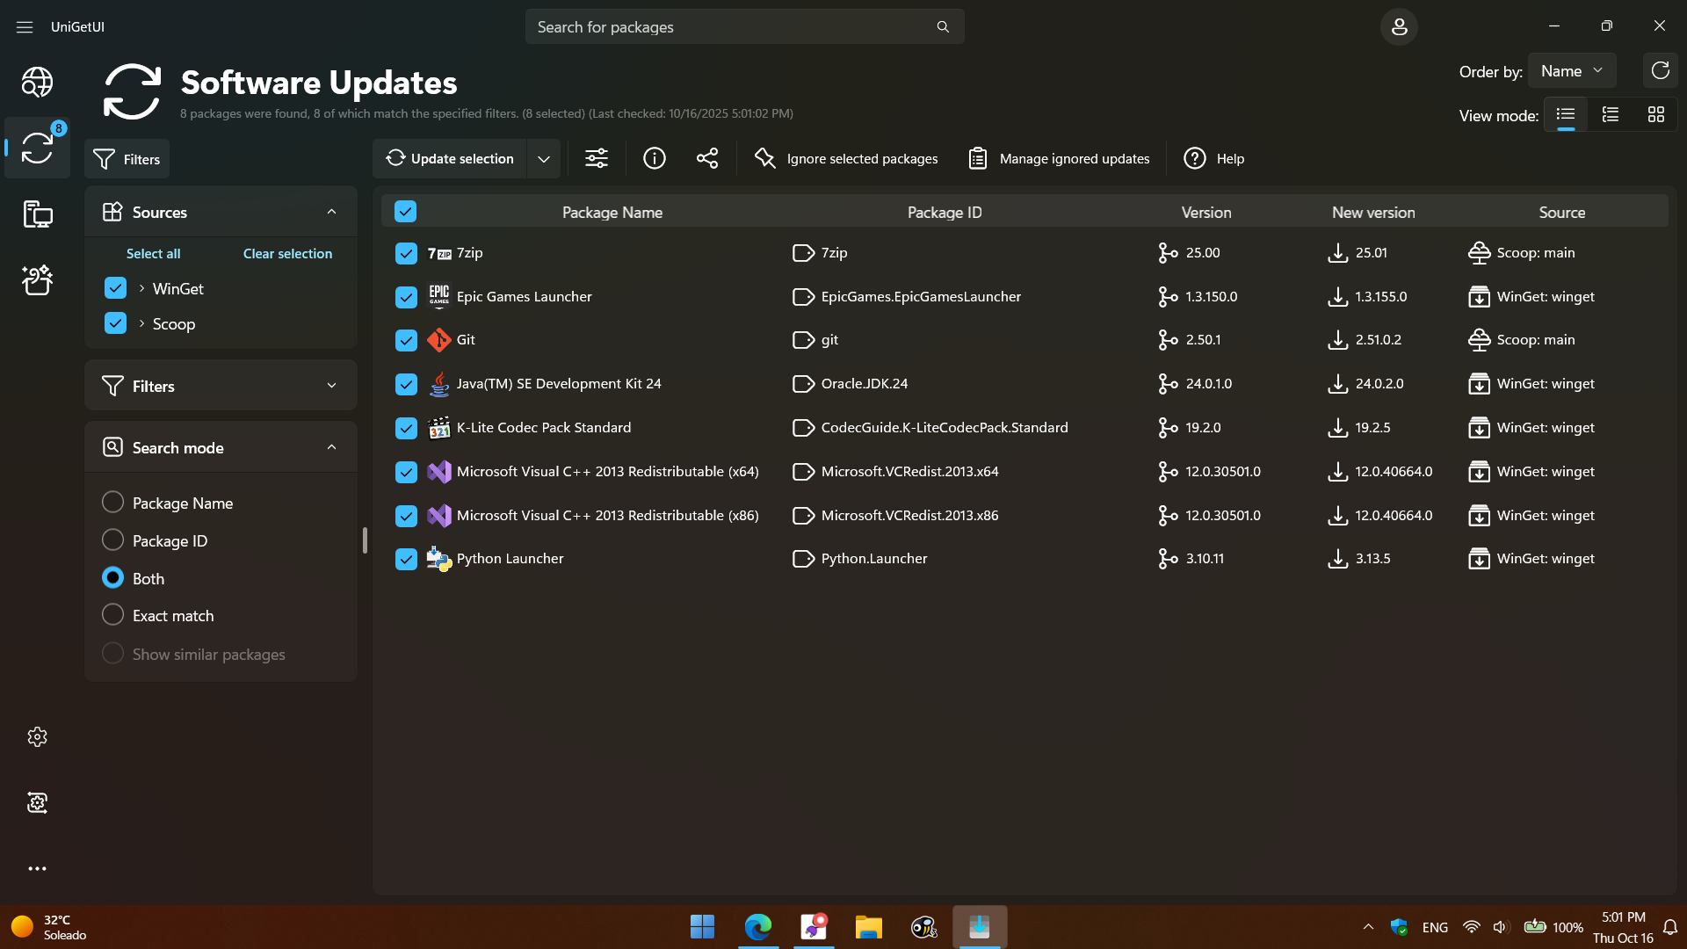Click Clear selection link
The image size is (1687, 949).
[287, 254]
